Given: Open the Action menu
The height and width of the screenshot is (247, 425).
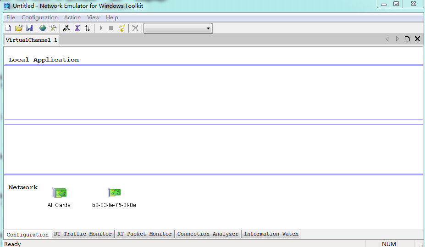Looking at the screenshot, I should coord(72,17).
